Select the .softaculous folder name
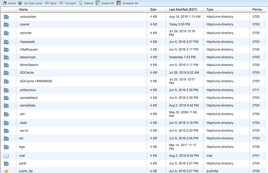268x173 pixels. pos(27,90)
